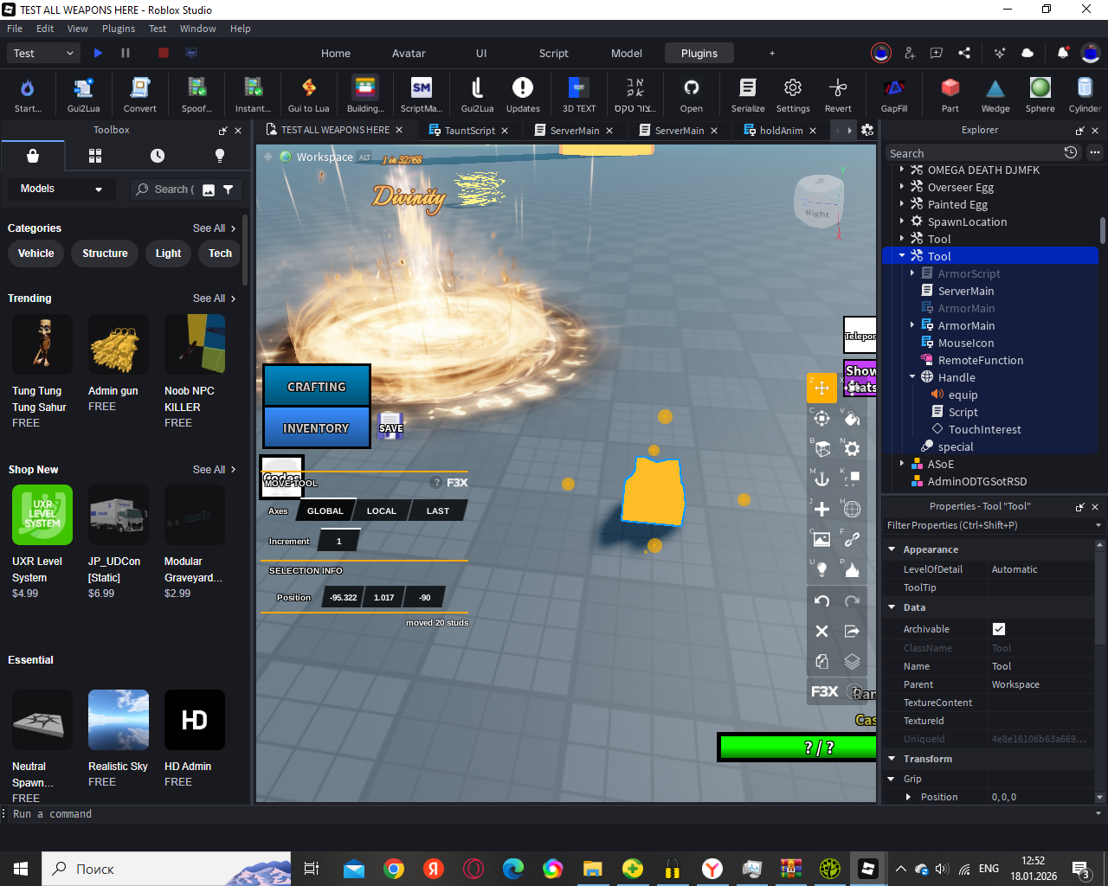Select the Vehicle category chip
The image size is (1108, 886).
click(x=36, y=254)
